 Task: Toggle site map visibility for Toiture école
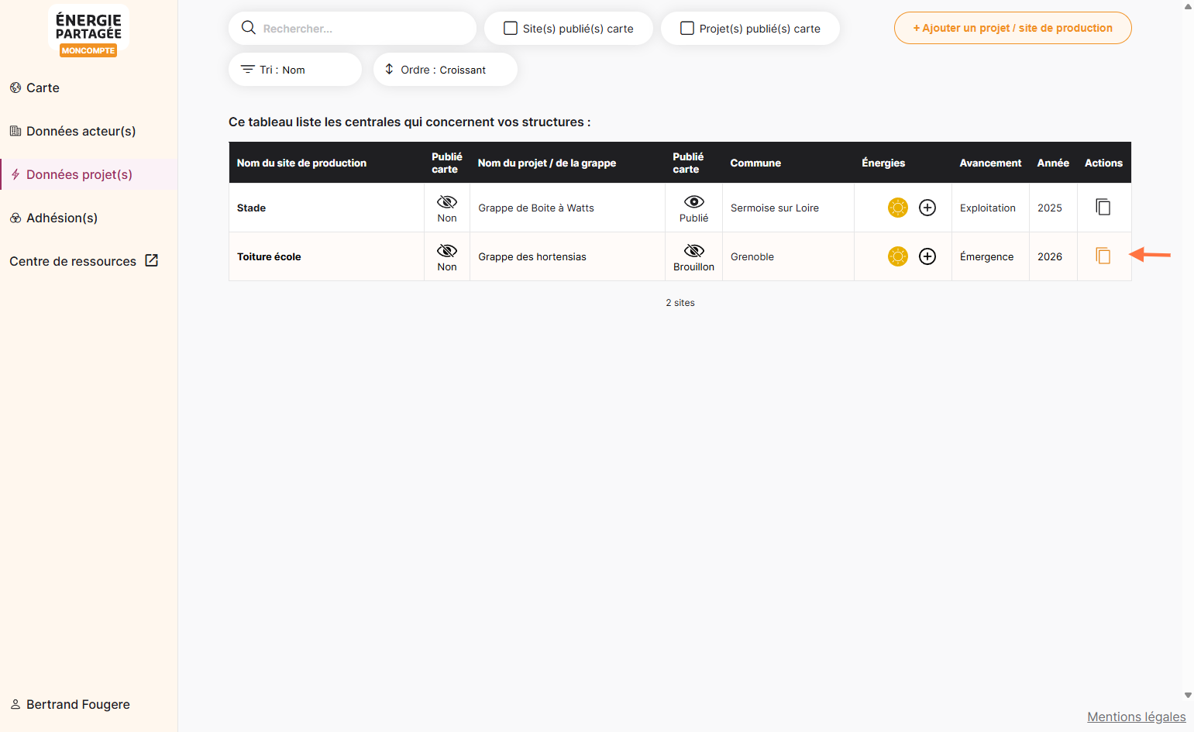click(447, 251)
